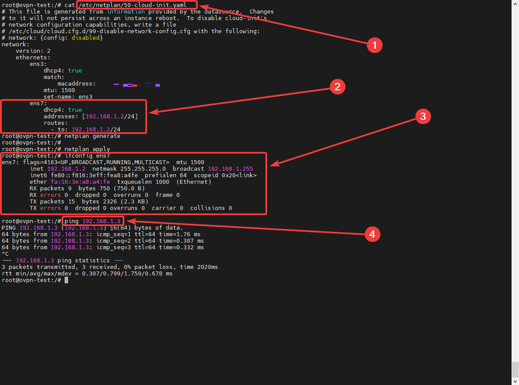
Task: Click the scrollbar down arrow
Action: (x=515, y=382)
